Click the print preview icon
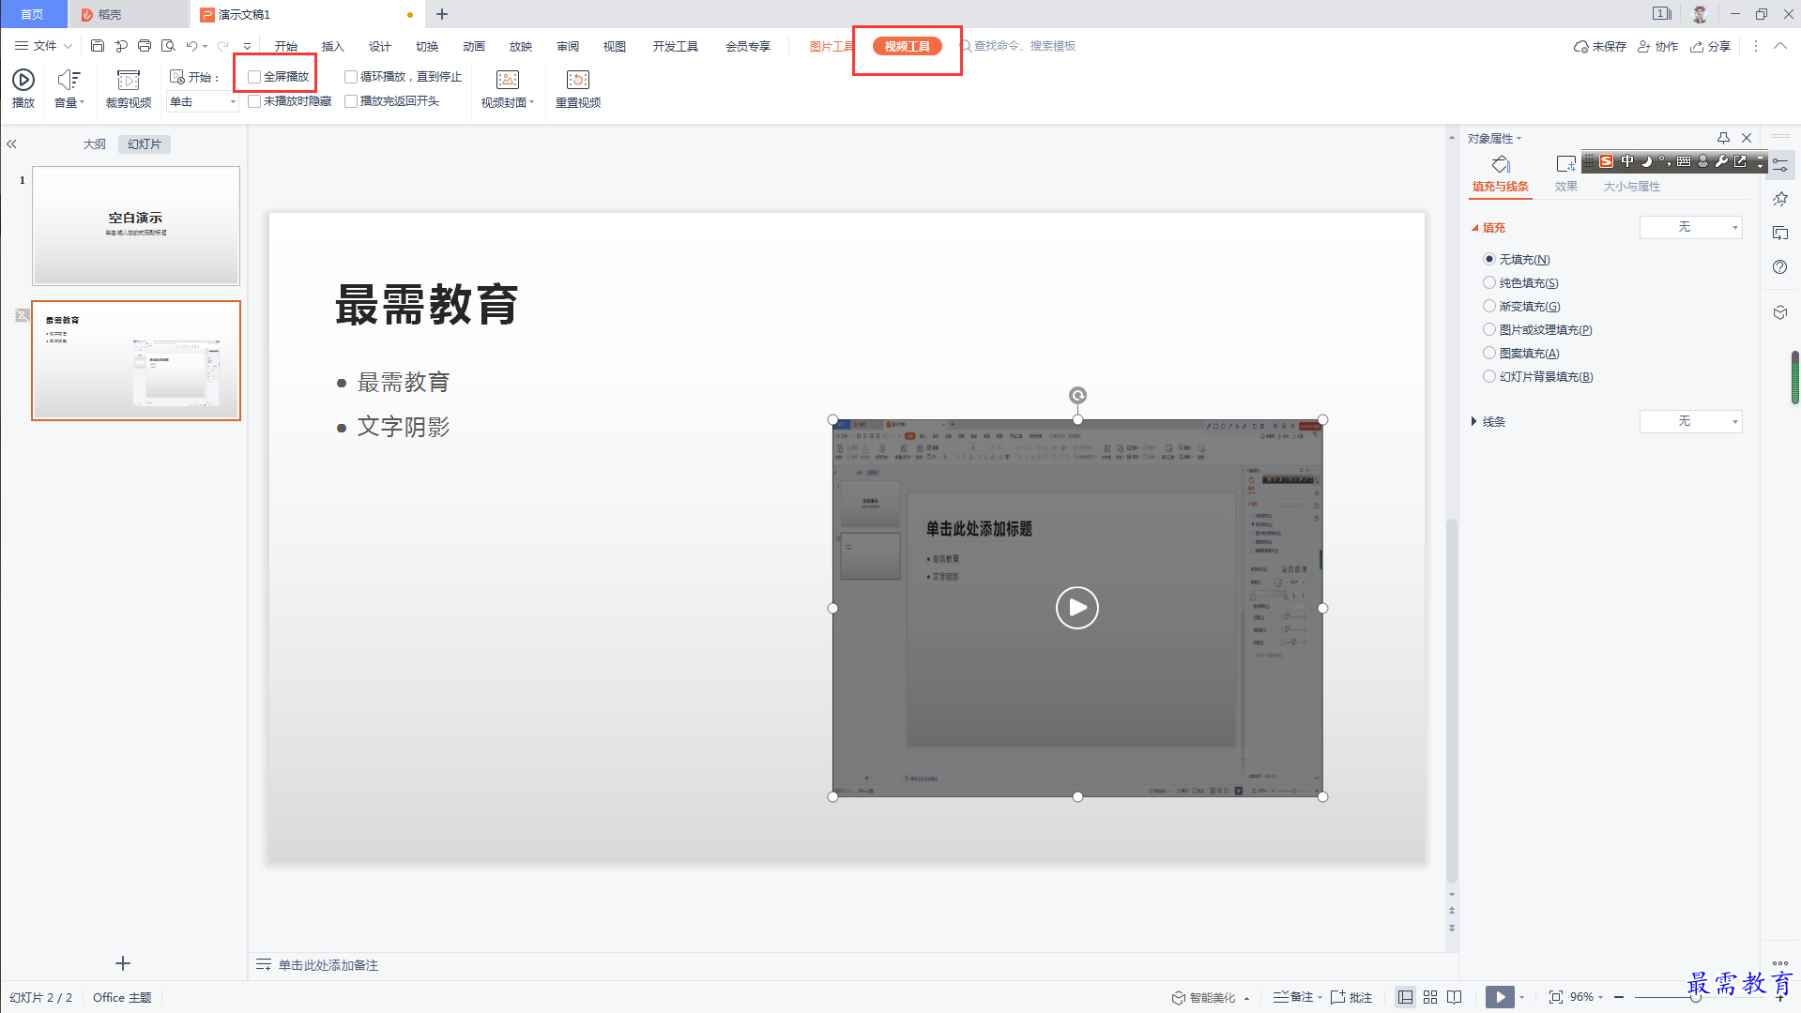The image size is (1801, 1013). click(168, 45)
